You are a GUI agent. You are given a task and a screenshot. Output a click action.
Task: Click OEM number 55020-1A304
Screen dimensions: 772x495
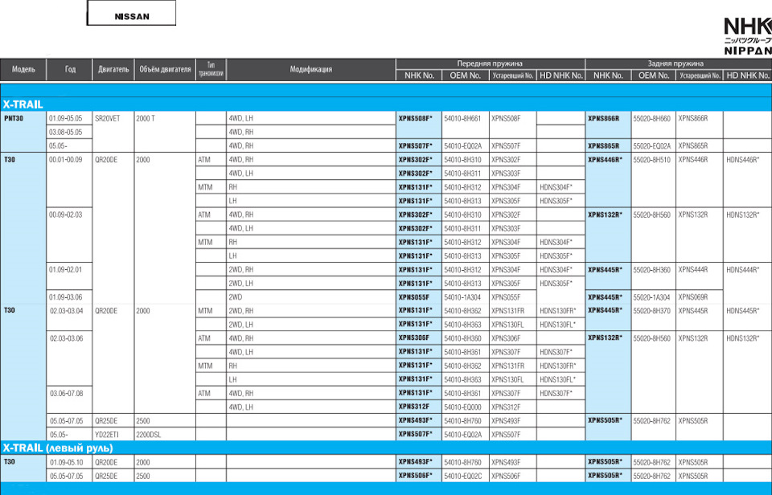click(652, 297)
